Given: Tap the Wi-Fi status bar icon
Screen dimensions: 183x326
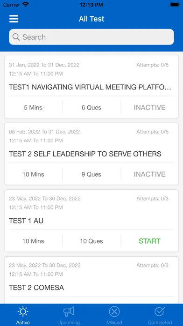Looking at the screenshot, I should 26,5.
